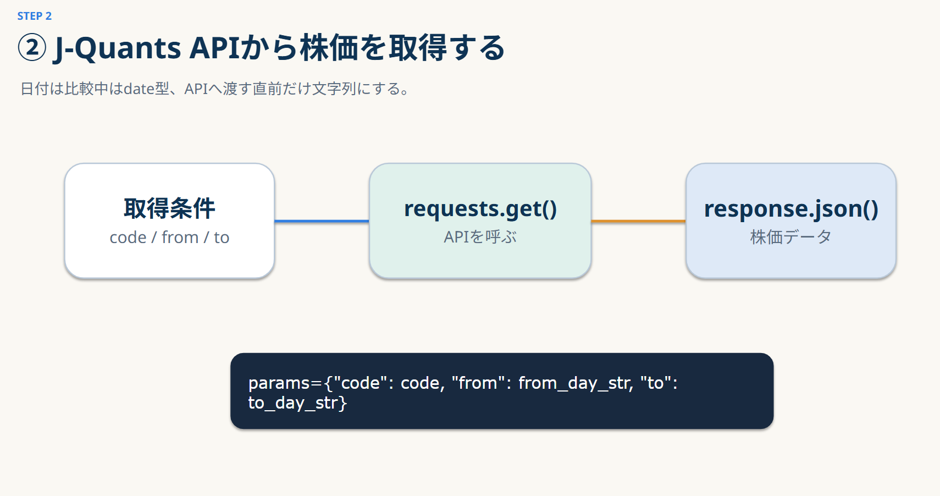
Task: Click the "APIを呼ぶ" caption
Action: point(480,236)
